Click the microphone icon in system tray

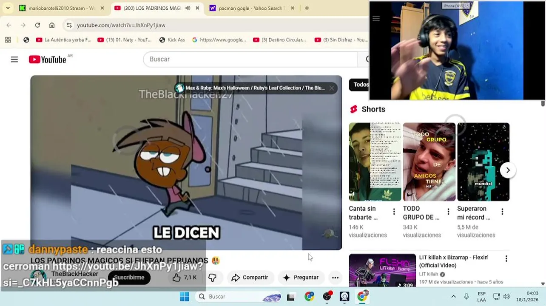[x=466, y=297]
